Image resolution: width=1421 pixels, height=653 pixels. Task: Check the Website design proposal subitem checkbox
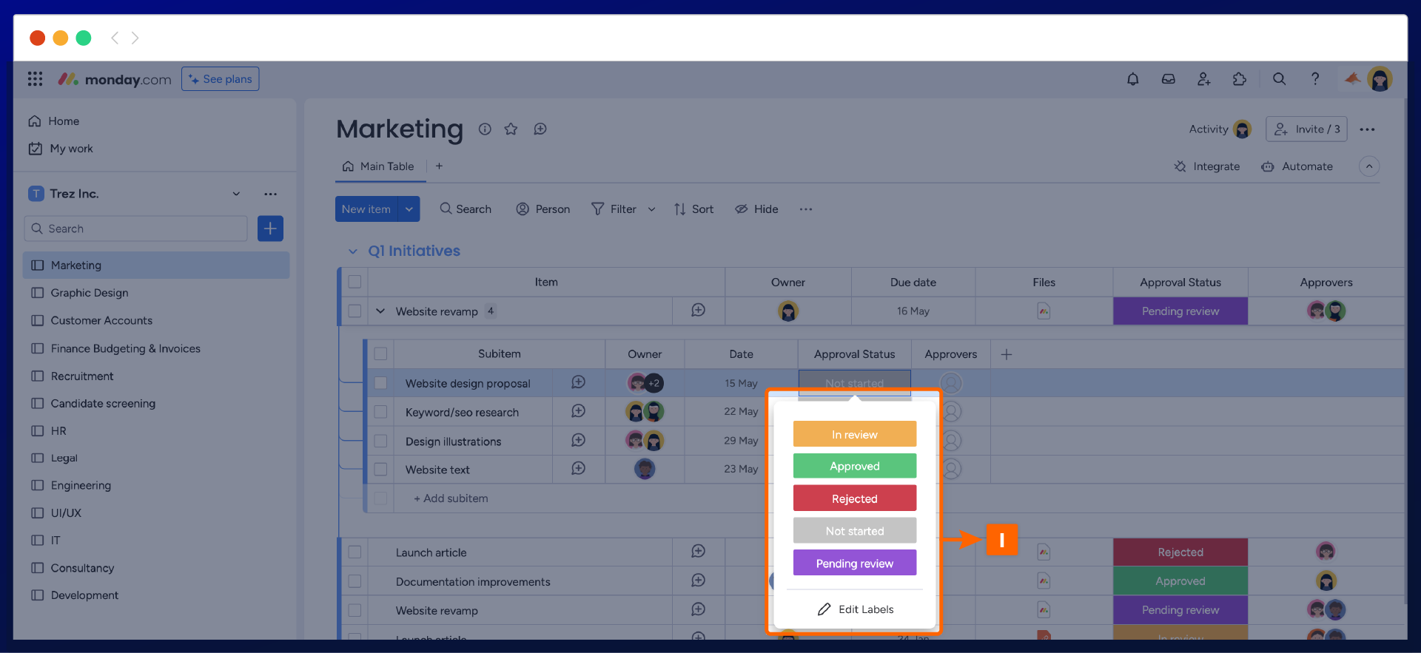380,383
